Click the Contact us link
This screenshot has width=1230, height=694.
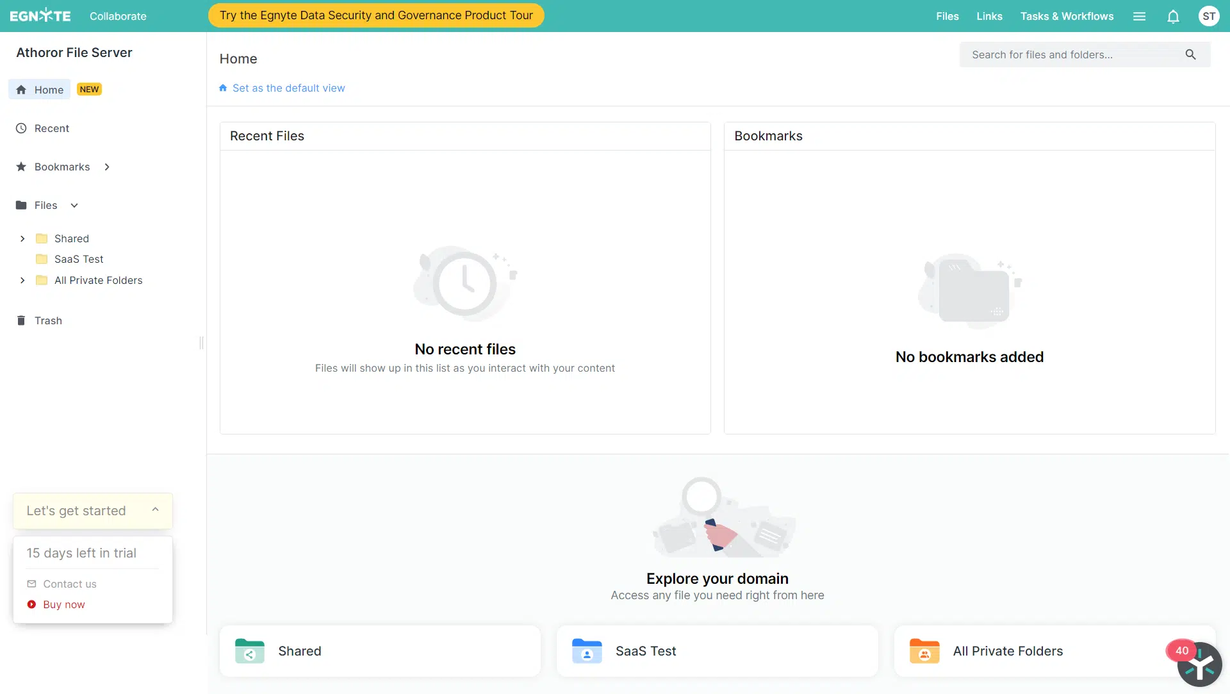(70, 584)
